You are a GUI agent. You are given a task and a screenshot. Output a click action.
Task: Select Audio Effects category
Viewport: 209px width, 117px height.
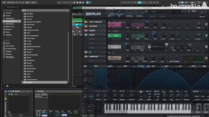pyautogui.click(x=12, y=21)
